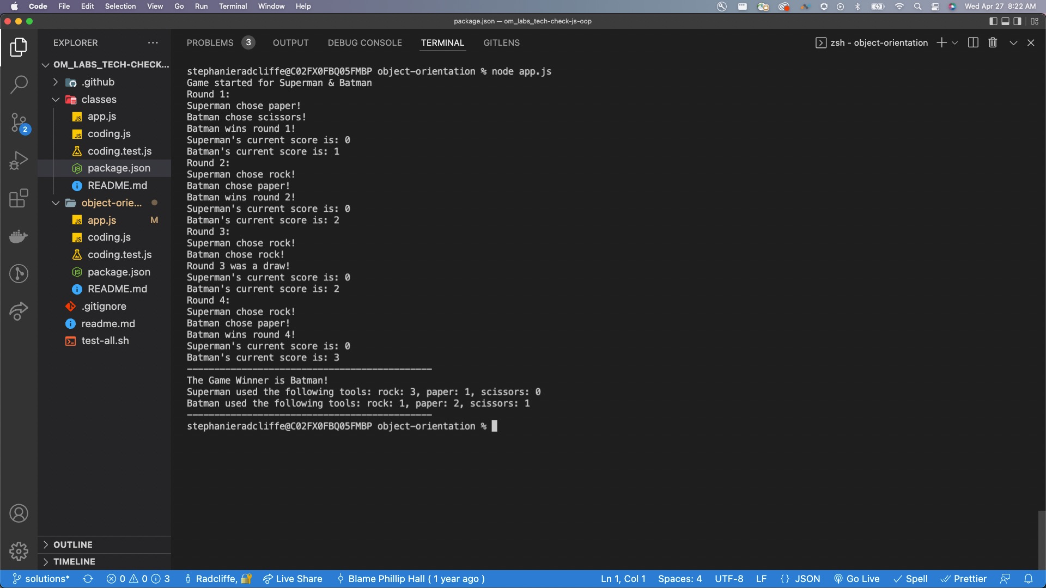The image size is (1046, 588).
Task: Close the terminal panel
Action: point(1031,42)
